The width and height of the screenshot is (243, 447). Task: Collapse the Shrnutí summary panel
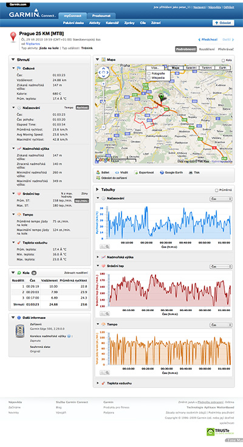tap(13, 60)
